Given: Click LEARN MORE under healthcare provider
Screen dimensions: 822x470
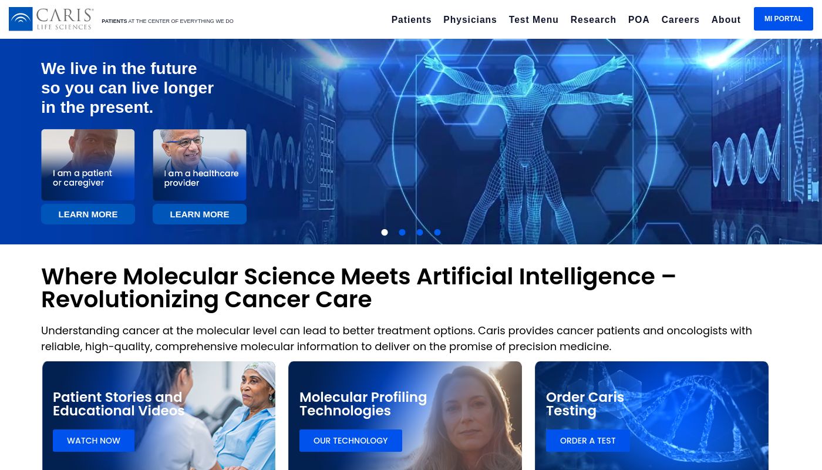Looking at the screenshot, I should pyautogui.click(x=200, y=214).
